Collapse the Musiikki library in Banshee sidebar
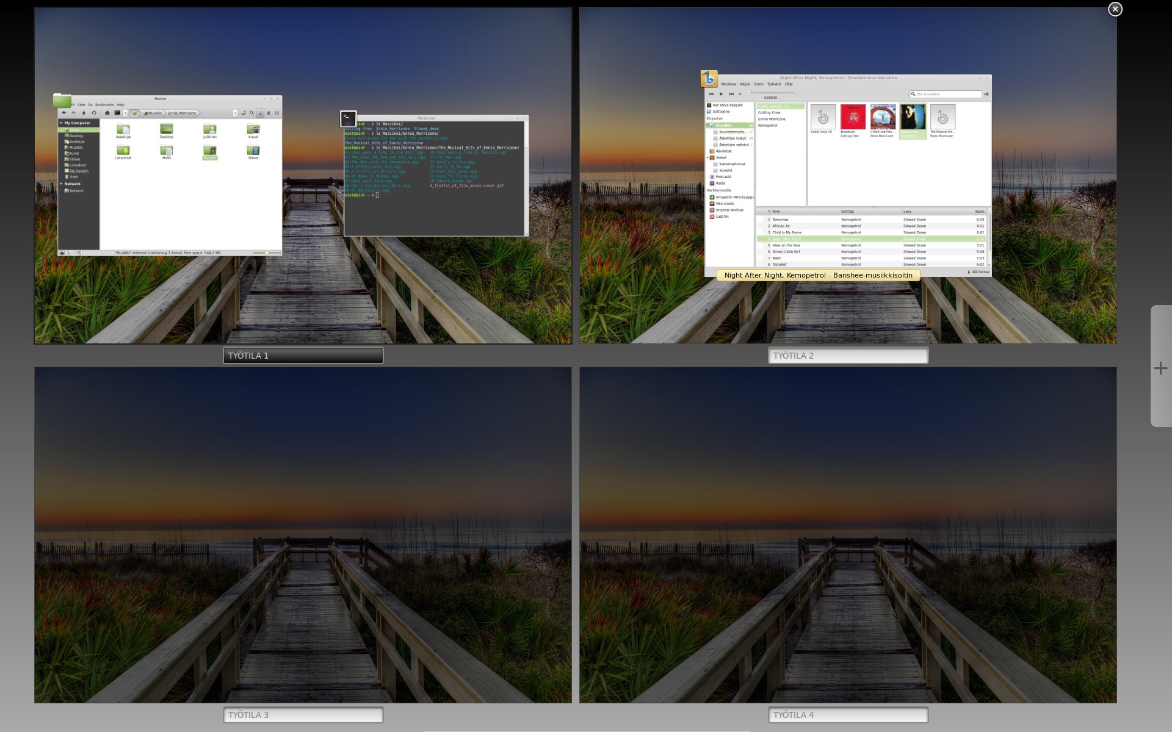 pos(708,125)
